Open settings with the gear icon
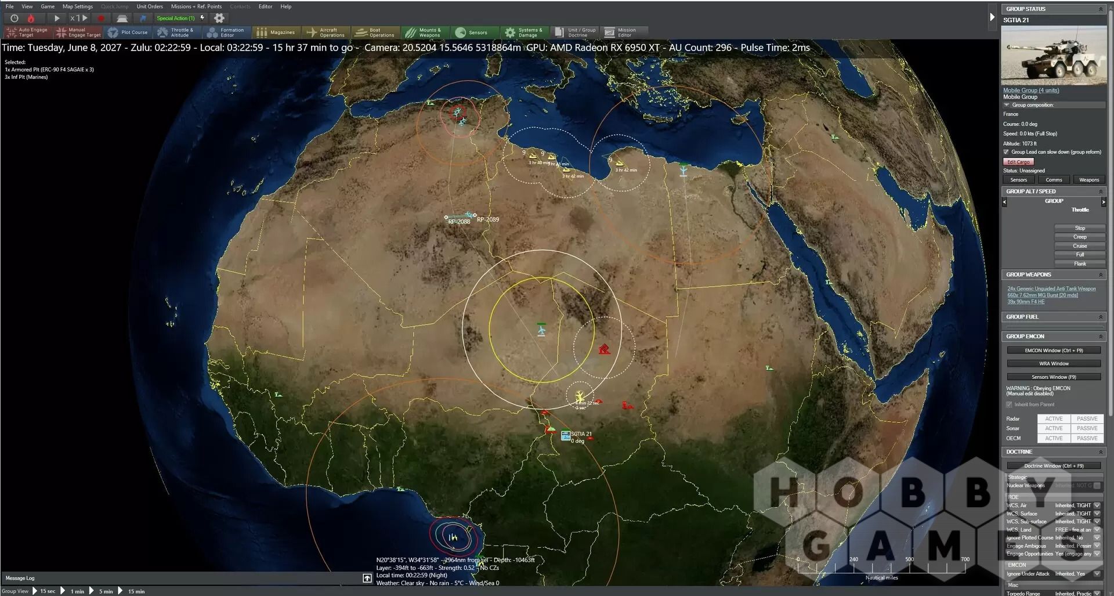Viewport: 1114px width, 596px height. click(x=219, y=19)
